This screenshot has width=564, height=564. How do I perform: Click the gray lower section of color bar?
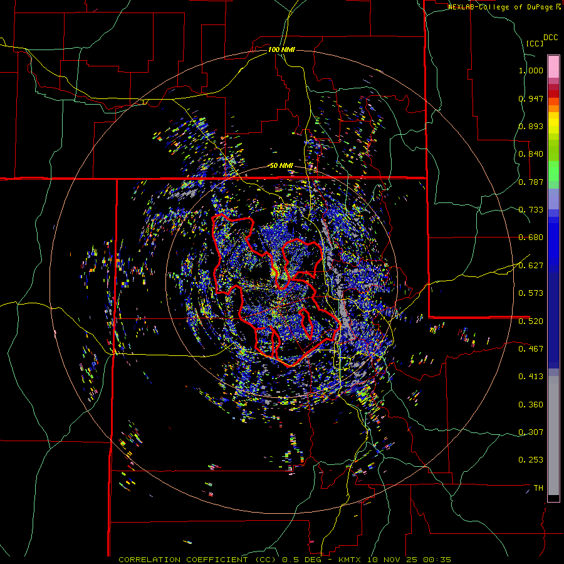coord(553,436)
